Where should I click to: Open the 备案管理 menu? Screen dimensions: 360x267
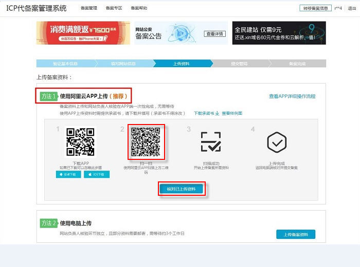point(89,8)
